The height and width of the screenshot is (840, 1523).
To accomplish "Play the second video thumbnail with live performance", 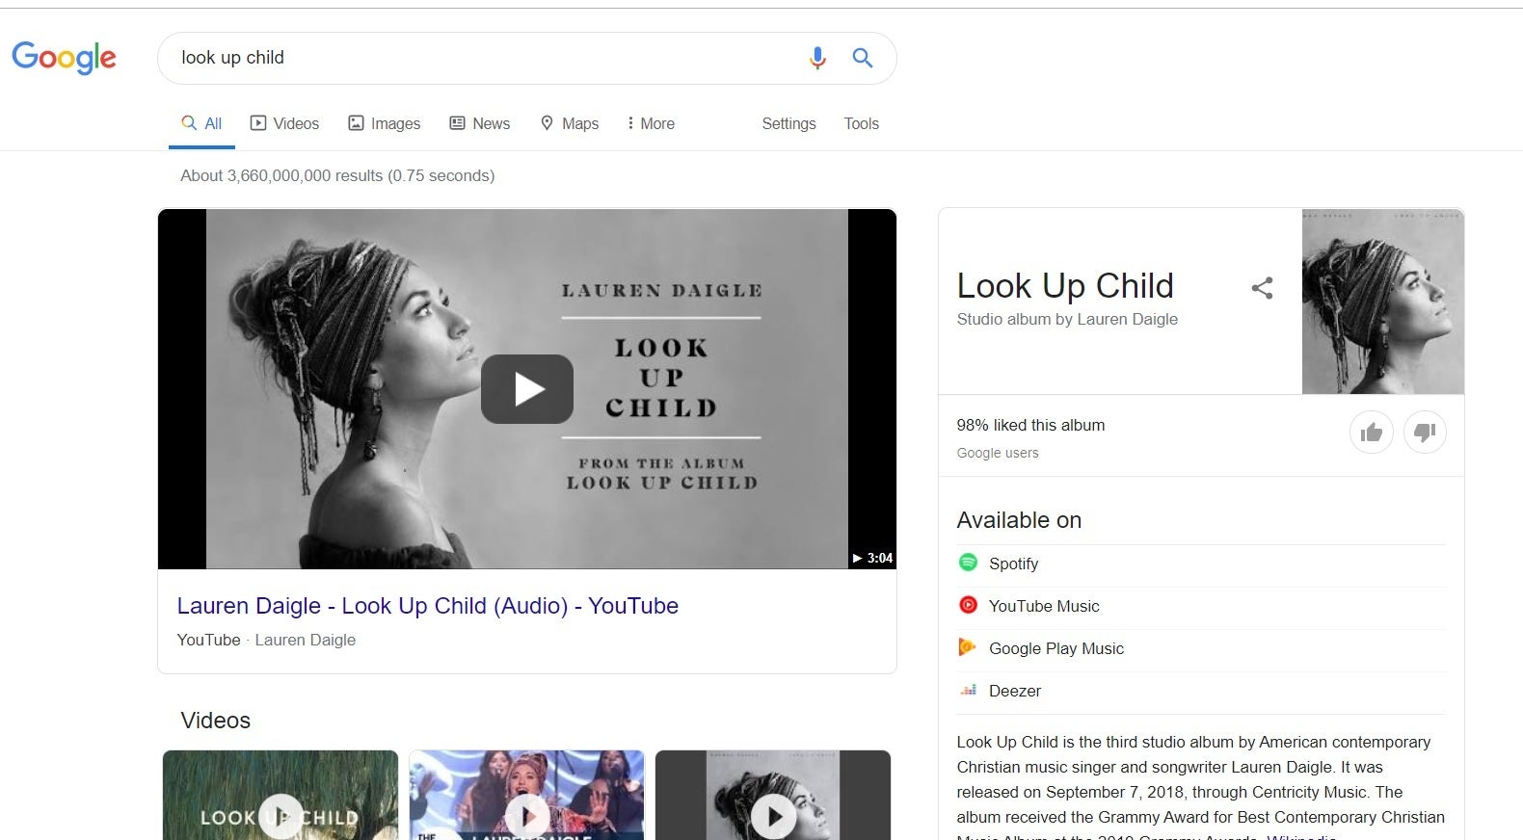I will click(x=526, y=796).
